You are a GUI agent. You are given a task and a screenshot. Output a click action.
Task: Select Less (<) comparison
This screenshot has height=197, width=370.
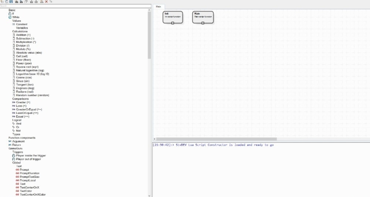pyautogui.click(x=19, y=106)
